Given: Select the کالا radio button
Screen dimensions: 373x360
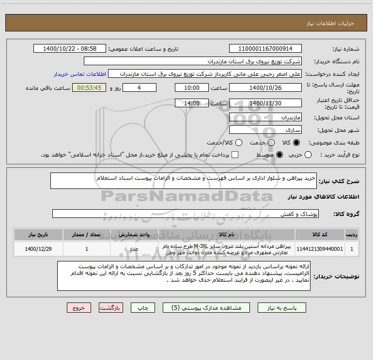Looking at the screenshot, I should (x=296, y=143).
